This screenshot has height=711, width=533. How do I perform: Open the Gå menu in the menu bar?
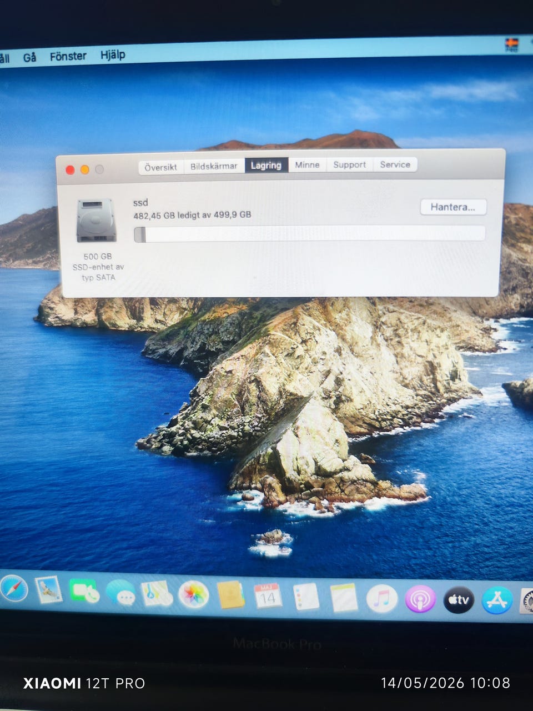[29, 57]
